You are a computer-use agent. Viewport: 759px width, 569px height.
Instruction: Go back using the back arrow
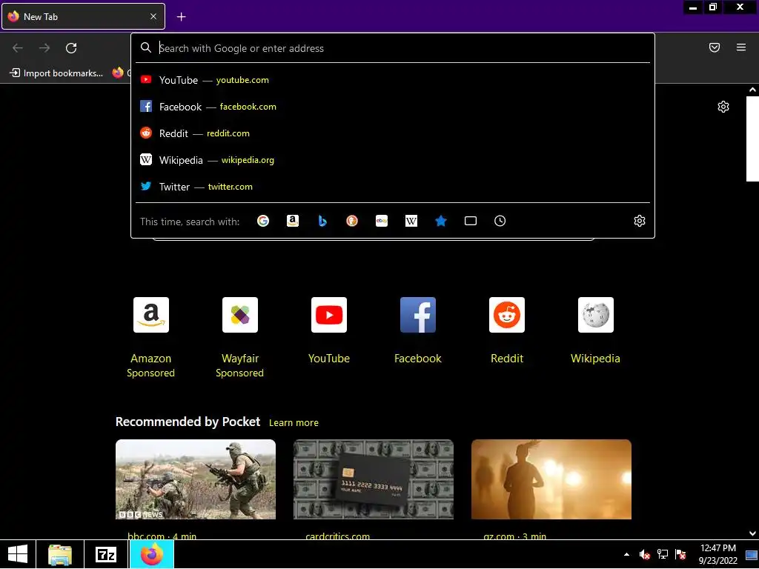pyautogui.click(x=18, y=48)
